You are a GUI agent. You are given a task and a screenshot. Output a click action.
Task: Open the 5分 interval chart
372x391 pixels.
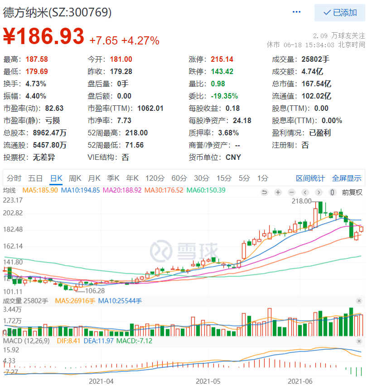[x=244, y=178]
